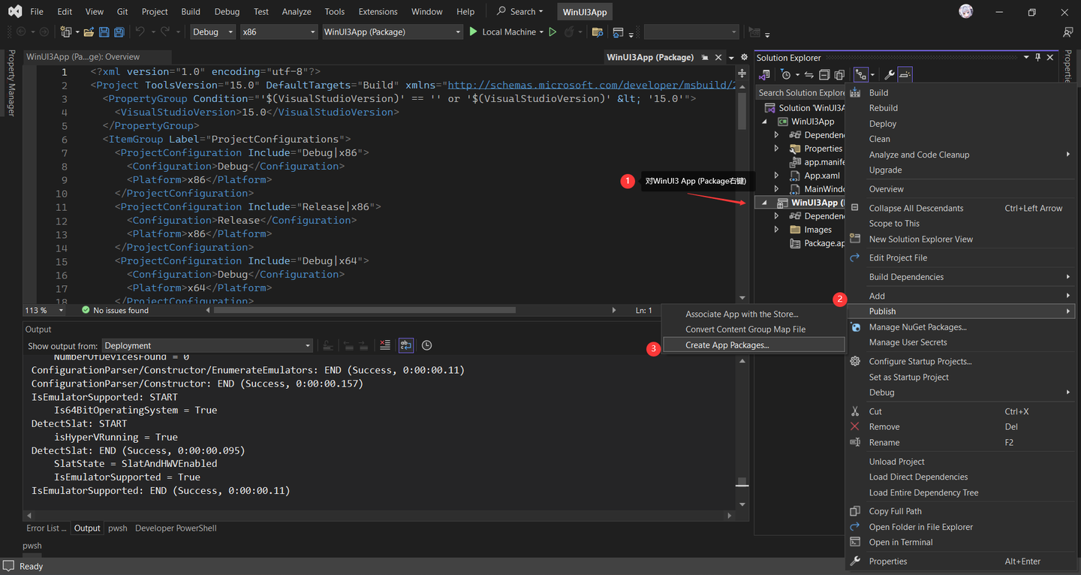The width and height of the screenshot is (1081, 575).
Task: Click the Sync with Active Document icon
Action: coord(809,75)
